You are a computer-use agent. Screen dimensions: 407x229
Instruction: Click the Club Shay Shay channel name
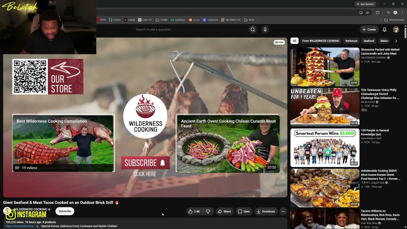(369, 223)
